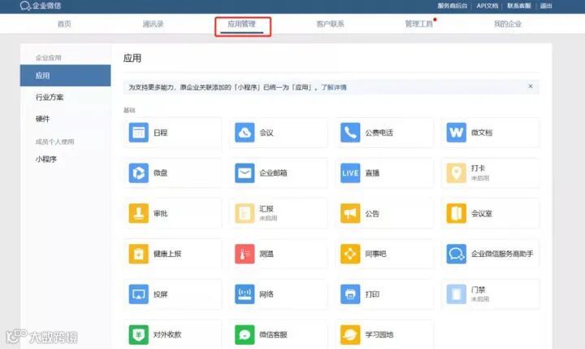The image size is (585, 349).
Task: Dismiss the notice banner with X
Action: (531, 86)
